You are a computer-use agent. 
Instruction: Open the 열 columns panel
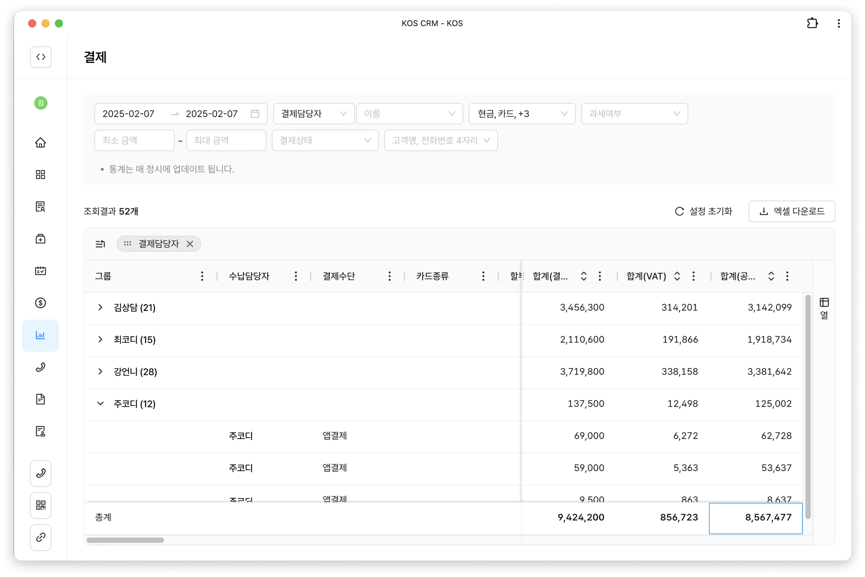tap(824, 308)
